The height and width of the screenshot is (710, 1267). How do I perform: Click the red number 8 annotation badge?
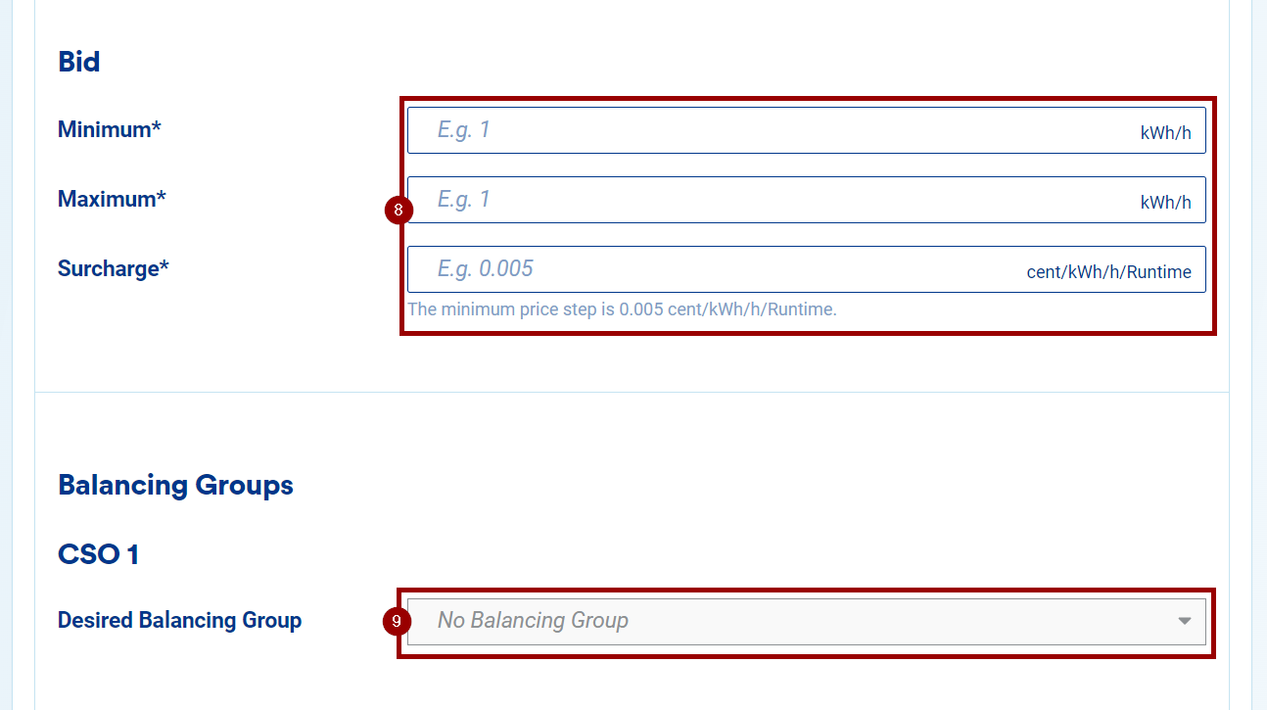pos(399,210)
